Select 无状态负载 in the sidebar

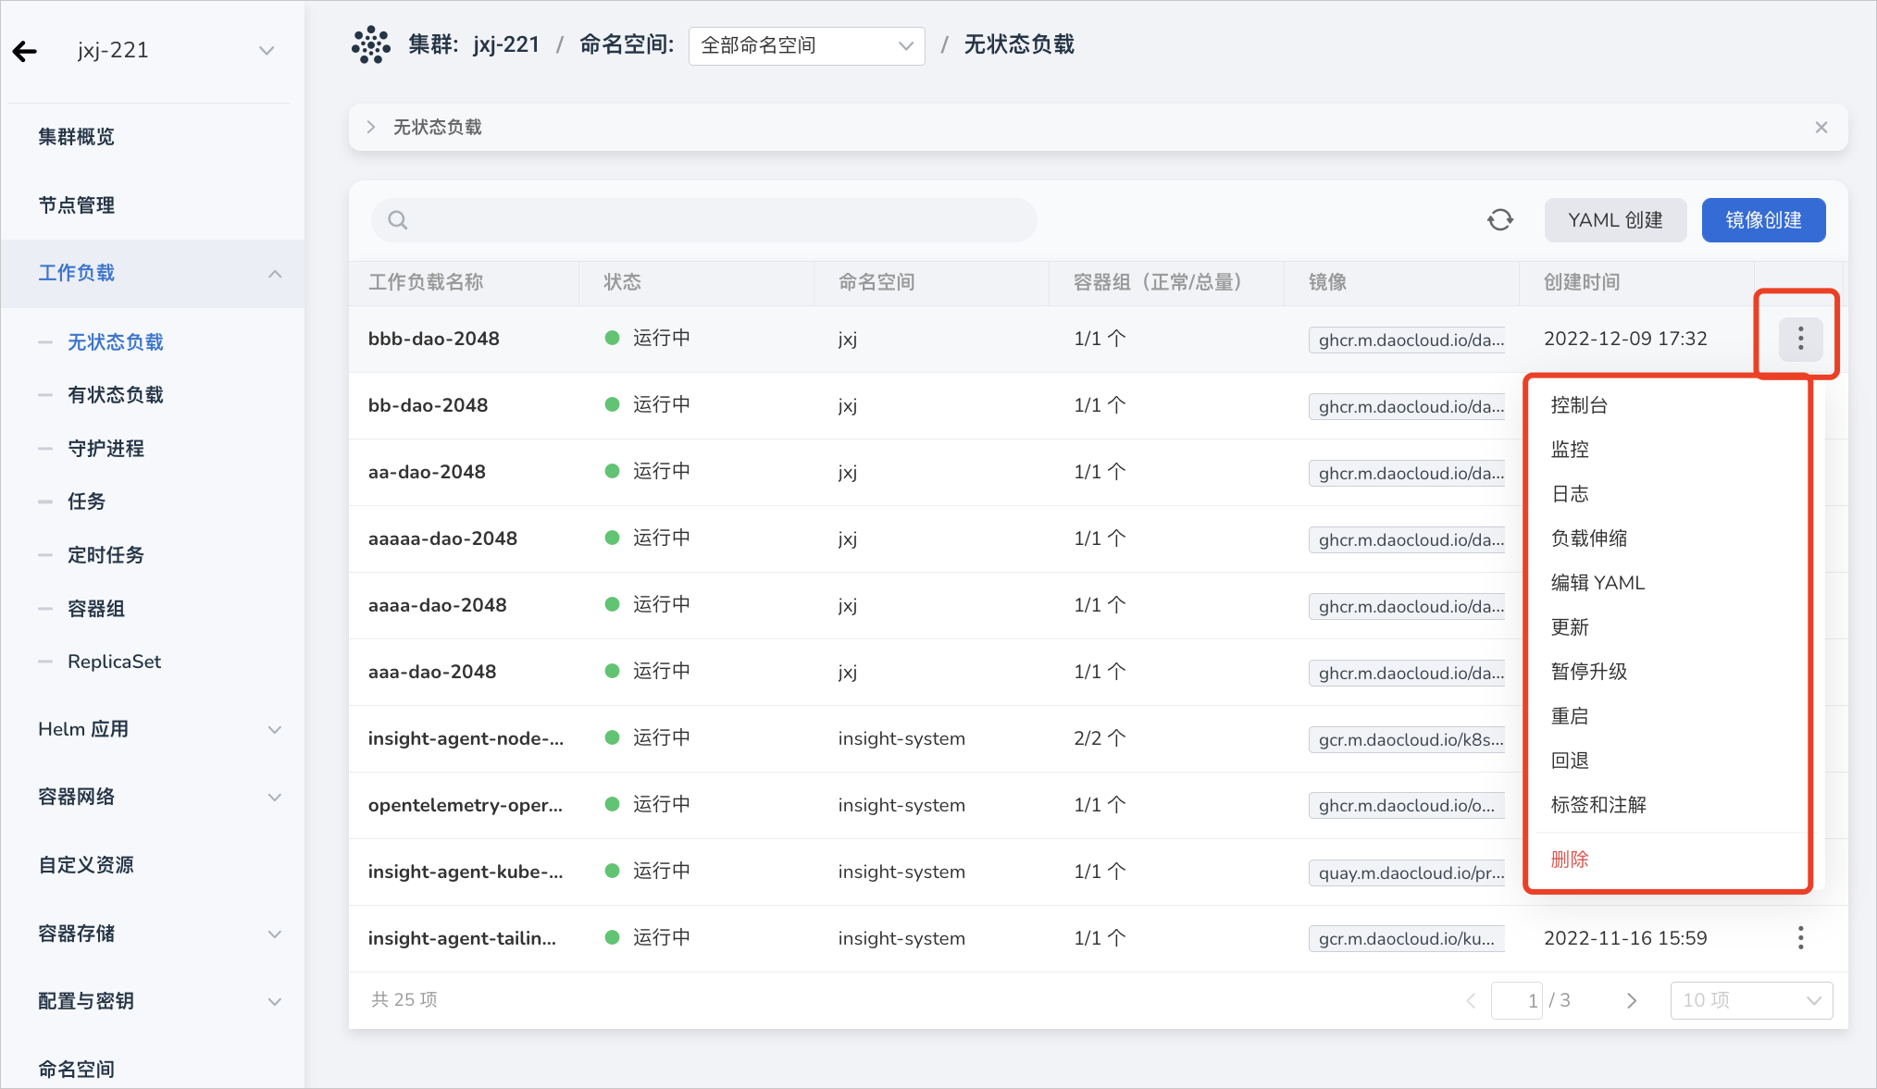(116, 342)
